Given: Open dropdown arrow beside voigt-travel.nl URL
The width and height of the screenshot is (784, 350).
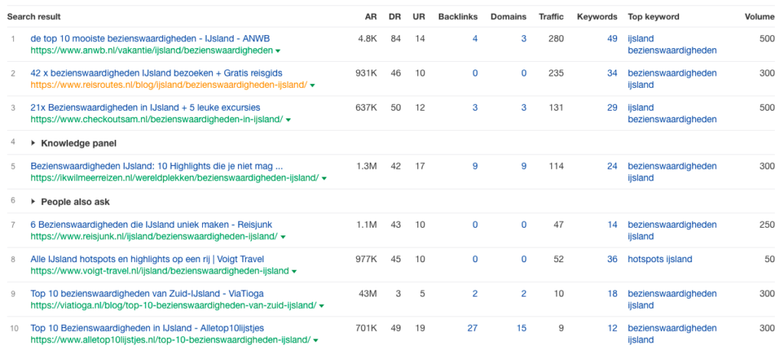Looking at the screenshot, I should pos(294,271).
